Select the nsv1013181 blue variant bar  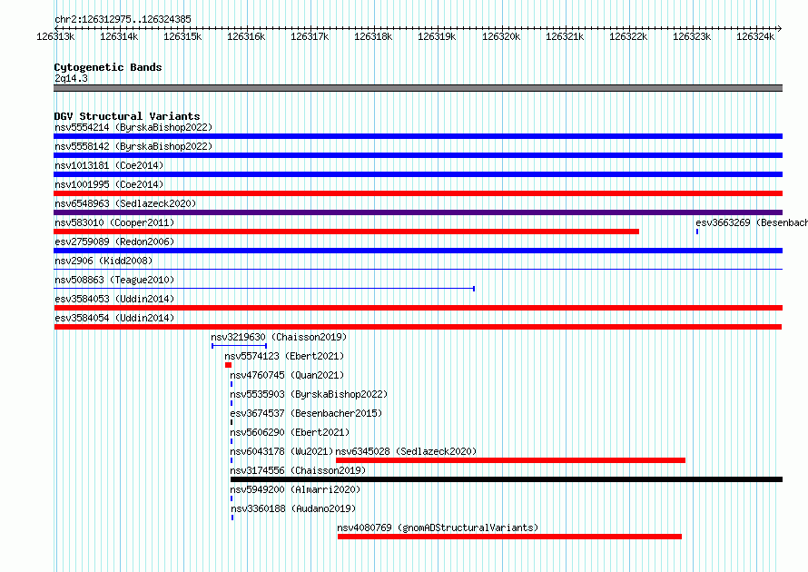418,174
